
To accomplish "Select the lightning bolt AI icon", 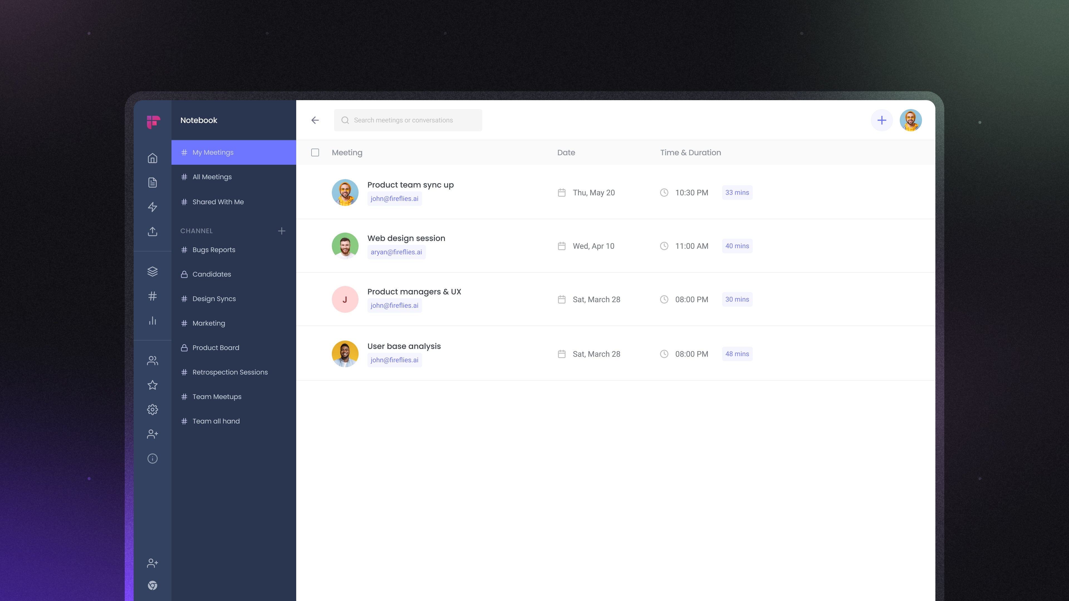I will point(152,206).
